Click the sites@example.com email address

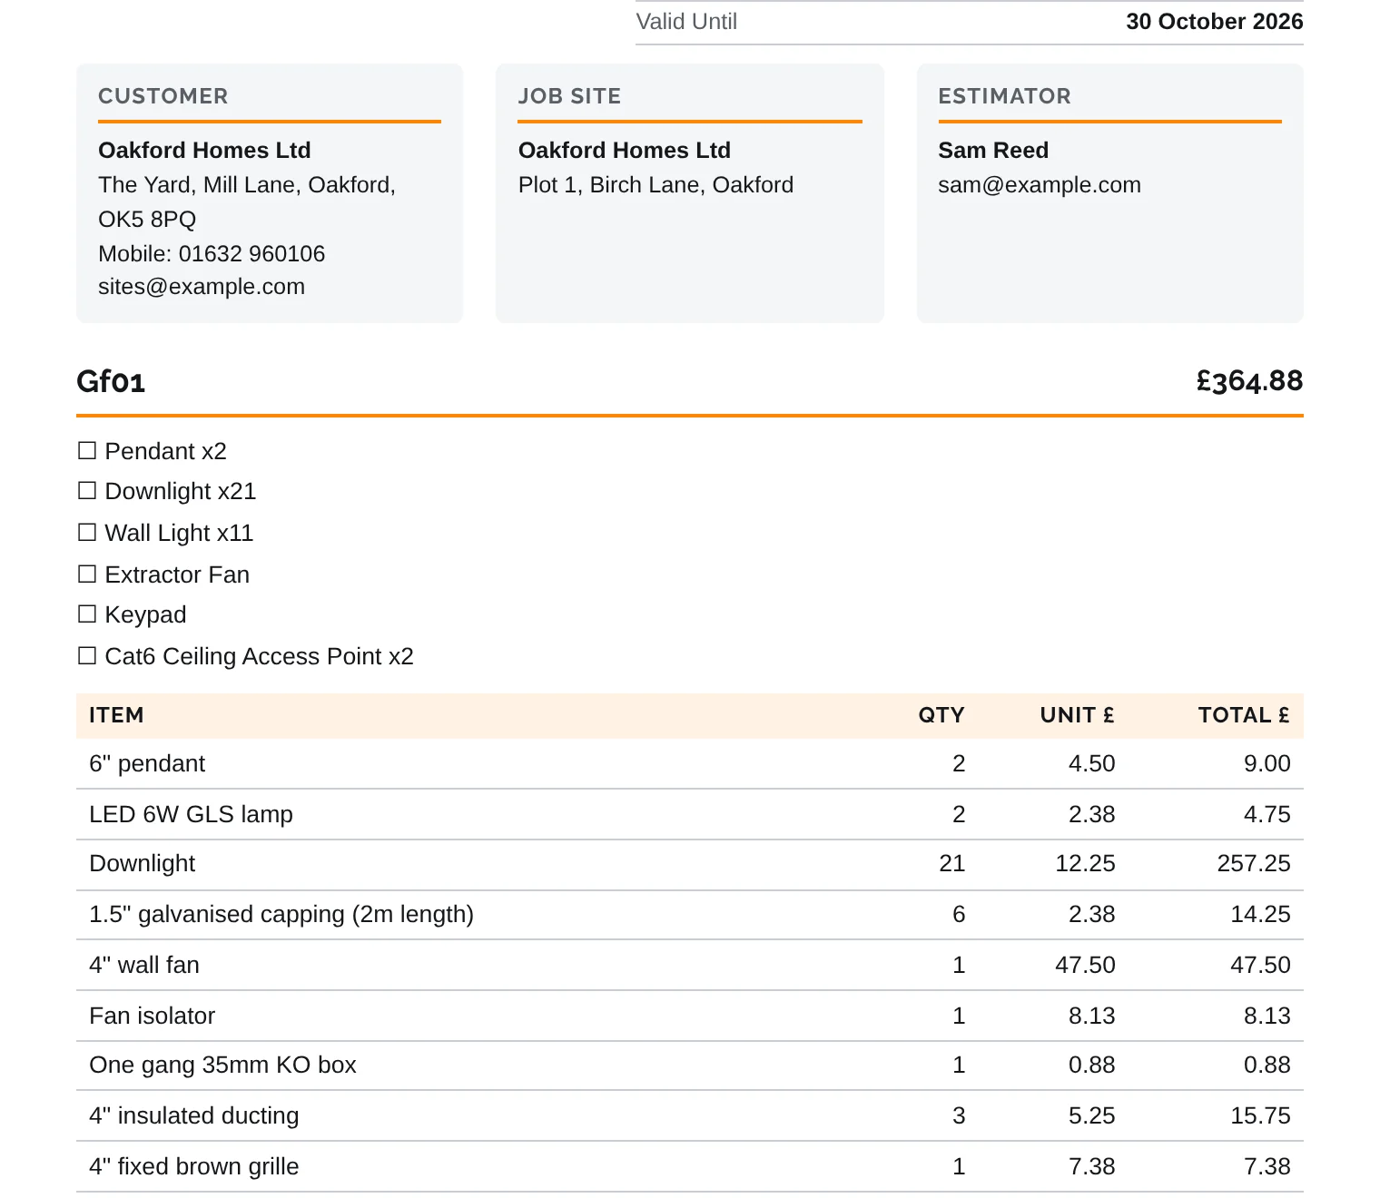point(202,287)
